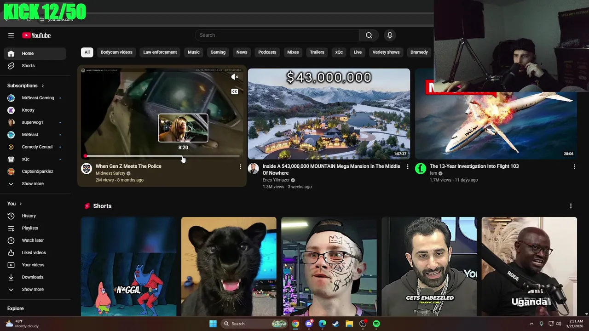Open options for When Gen Z Meets The Police
The height and width of the screenshot is (331, 589).
[240, 167]
